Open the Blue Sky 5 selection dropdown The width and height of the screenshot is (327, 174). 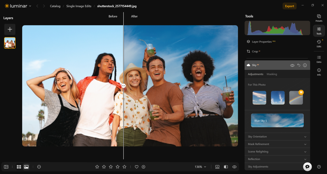click(x=277, y=120)
